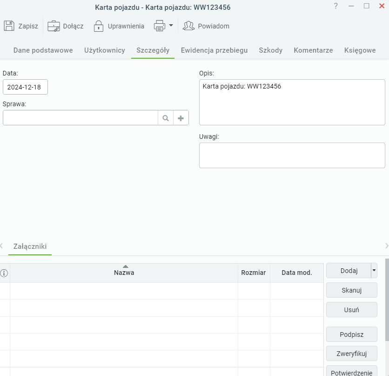
Task: Sort attachments by Nazwa column
Action: coord(124,273)
